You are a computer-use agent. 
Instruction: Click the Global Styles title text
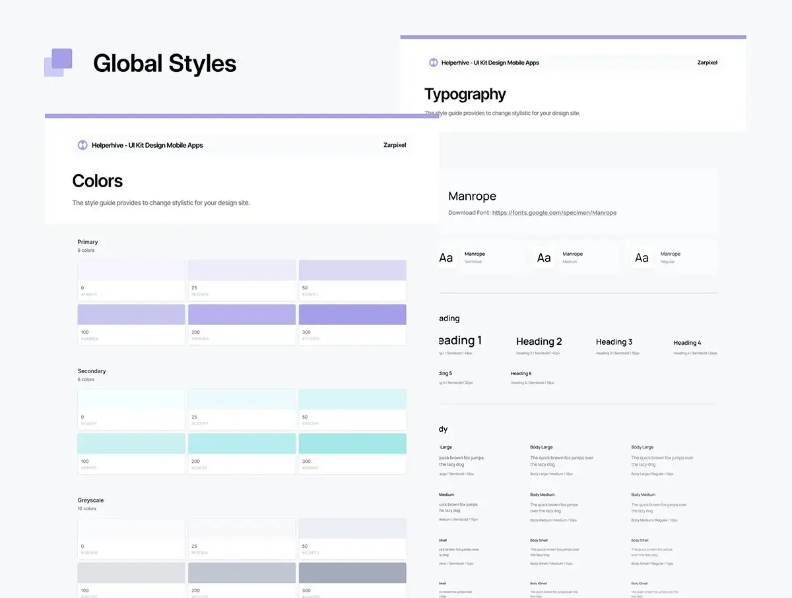click(164, 63)
